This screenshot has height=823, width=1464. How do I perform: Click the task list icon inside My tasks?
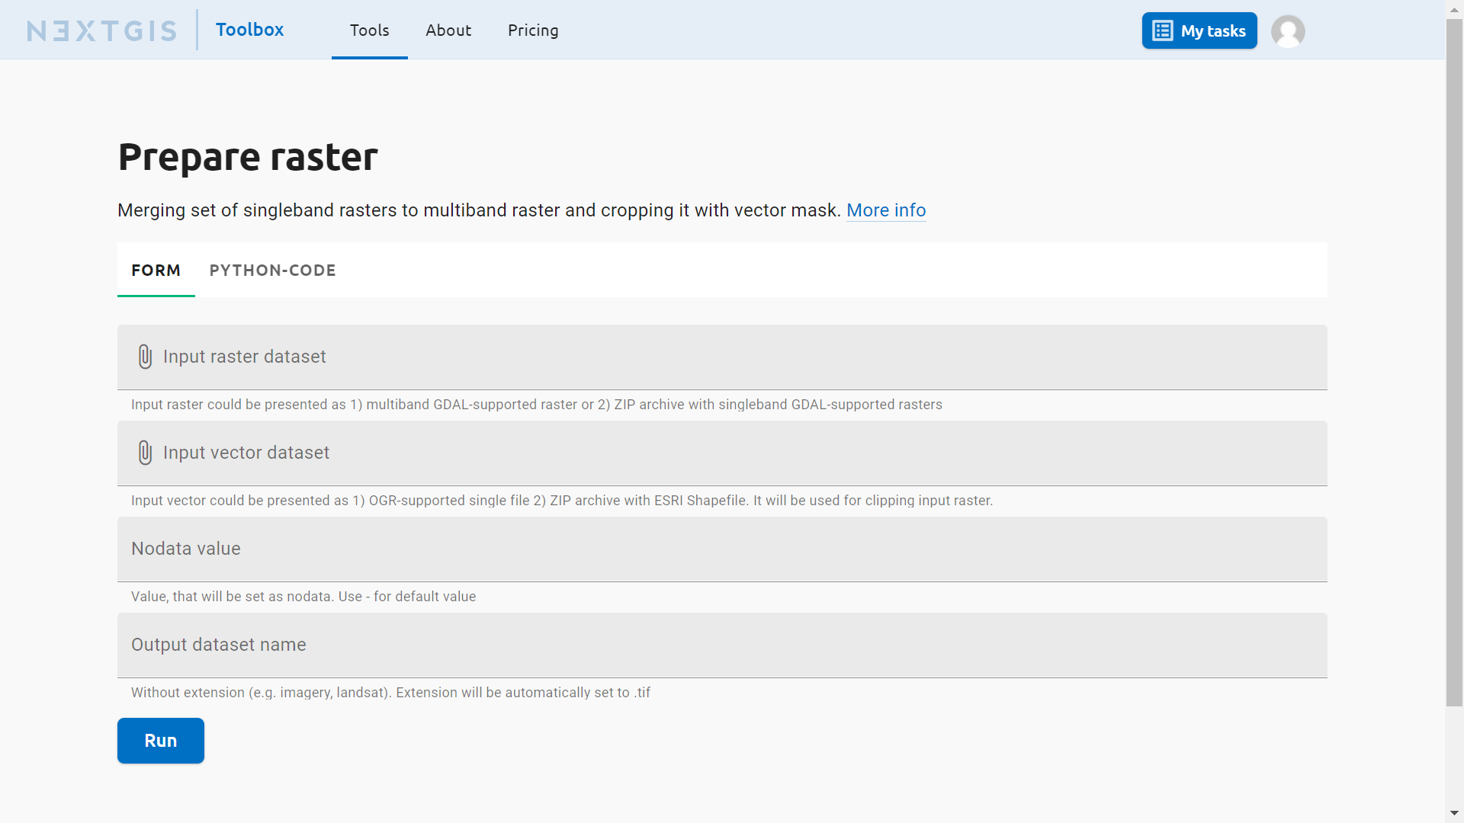[1162, 30]
